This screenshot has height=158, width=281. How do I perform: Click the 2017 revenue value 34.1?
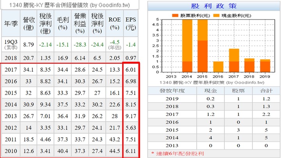click(x=28, y=69)
